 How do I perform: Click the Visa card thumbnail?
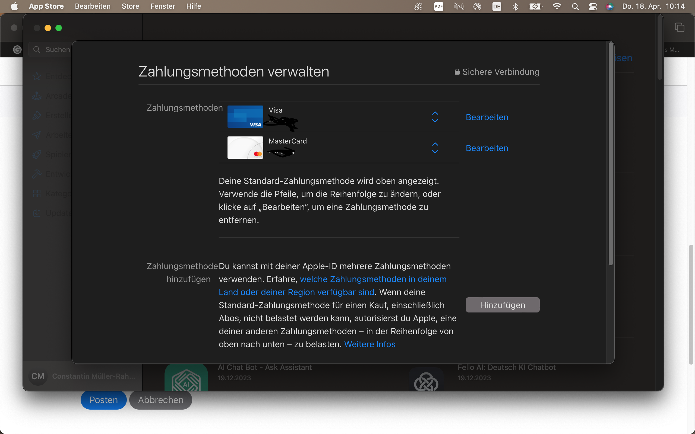click(245, 117)
